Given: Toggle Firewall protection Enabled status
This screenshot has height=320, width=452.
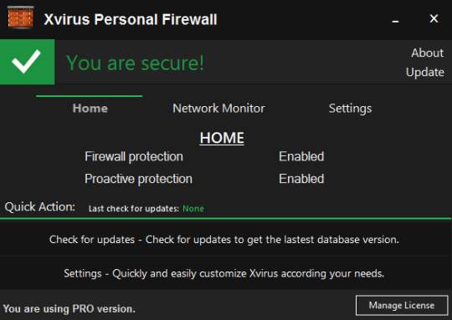Looking at the screenshot, I should 301,156.
